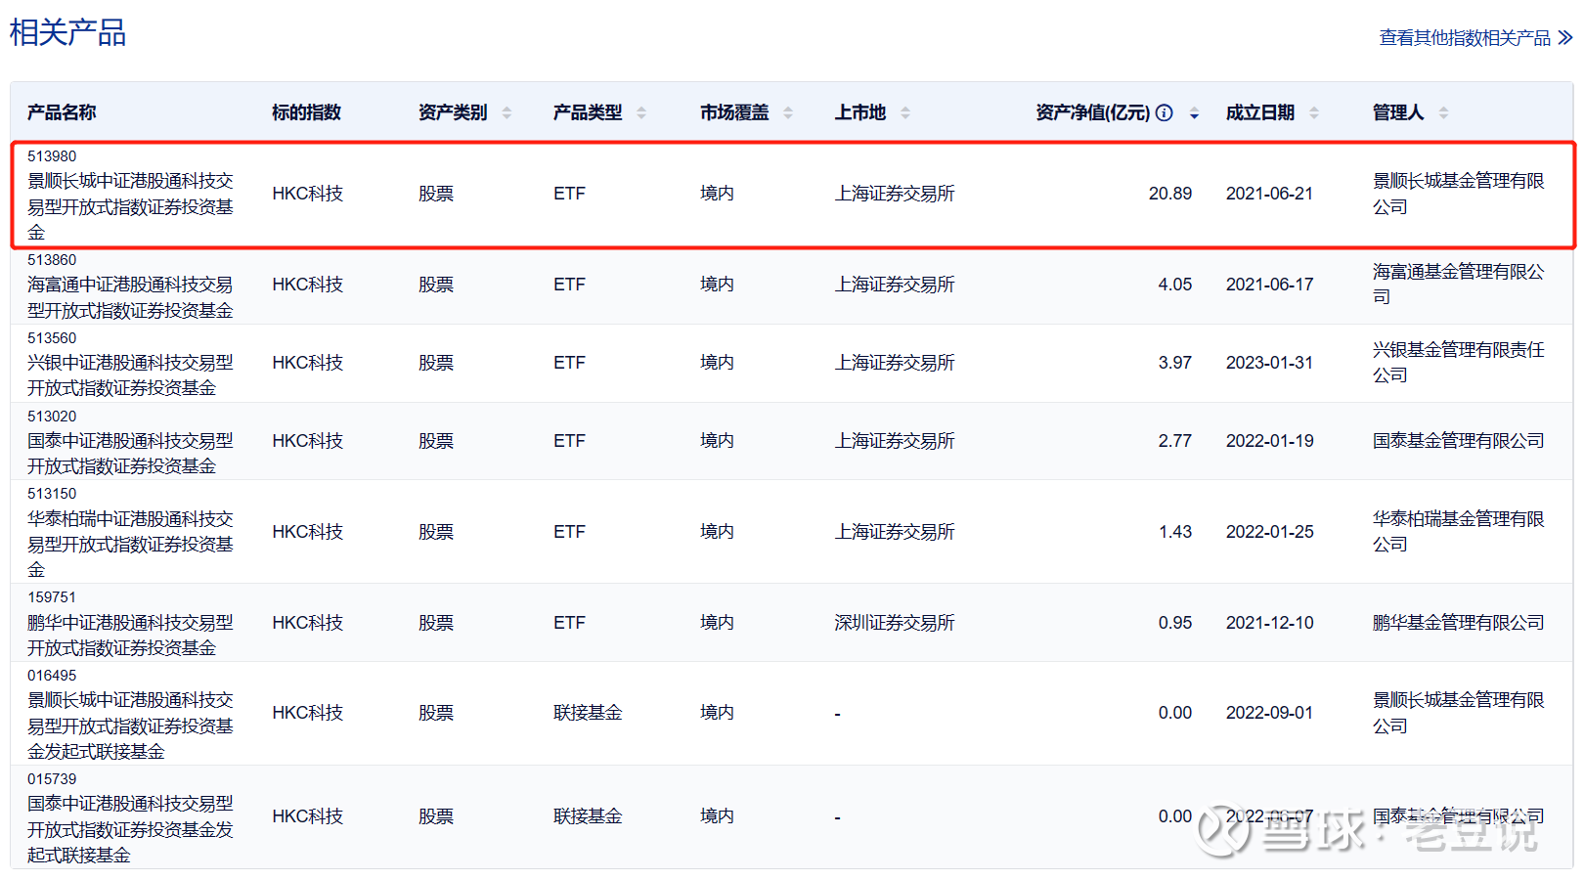Image resolution: width=1584 pixels, height=880 pixels.
Task: Click 股票 asset class in row 513560
Action: click(x=436, y=363)
